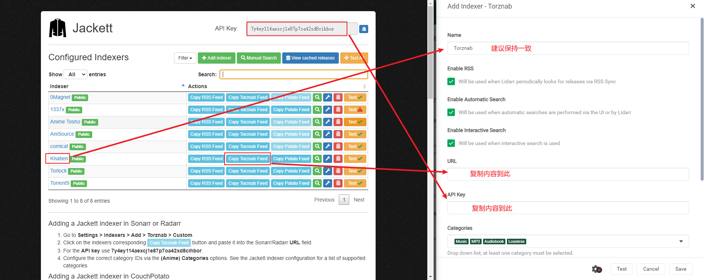
Task: Delete Anime Tosho with trash icon
Action: [338, 122]
